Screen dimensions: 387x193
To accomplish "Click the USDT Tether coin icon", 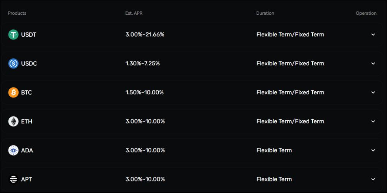I will 13,34.
